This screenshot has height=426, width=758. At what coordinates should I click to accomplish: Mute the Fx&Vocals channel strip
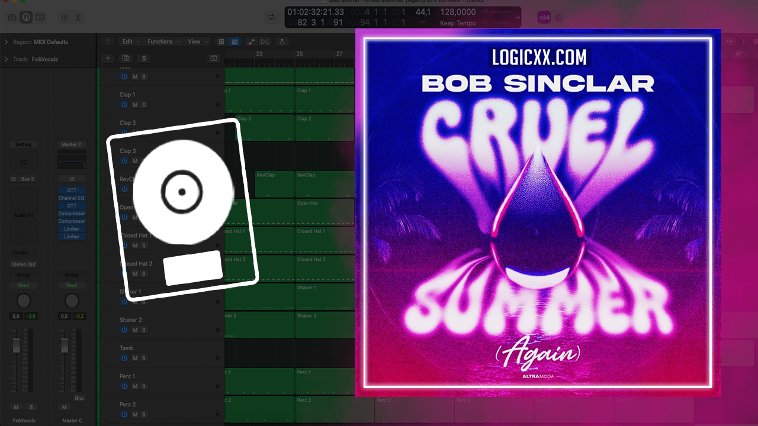click(16, 407)
